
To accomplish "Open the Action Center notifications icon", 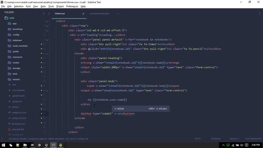I will click(247, 145).
